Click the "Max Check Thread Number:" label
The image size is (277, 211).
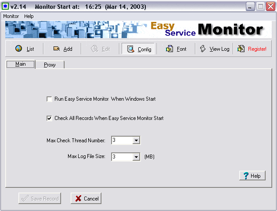tap(76, 141)
